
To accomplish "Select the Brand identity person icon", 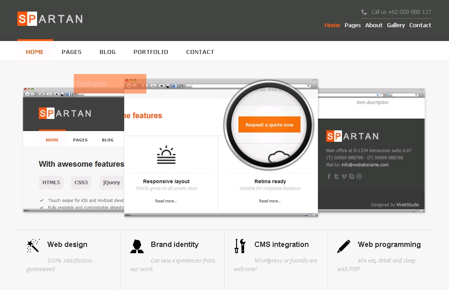I will (x=137, y=246).
